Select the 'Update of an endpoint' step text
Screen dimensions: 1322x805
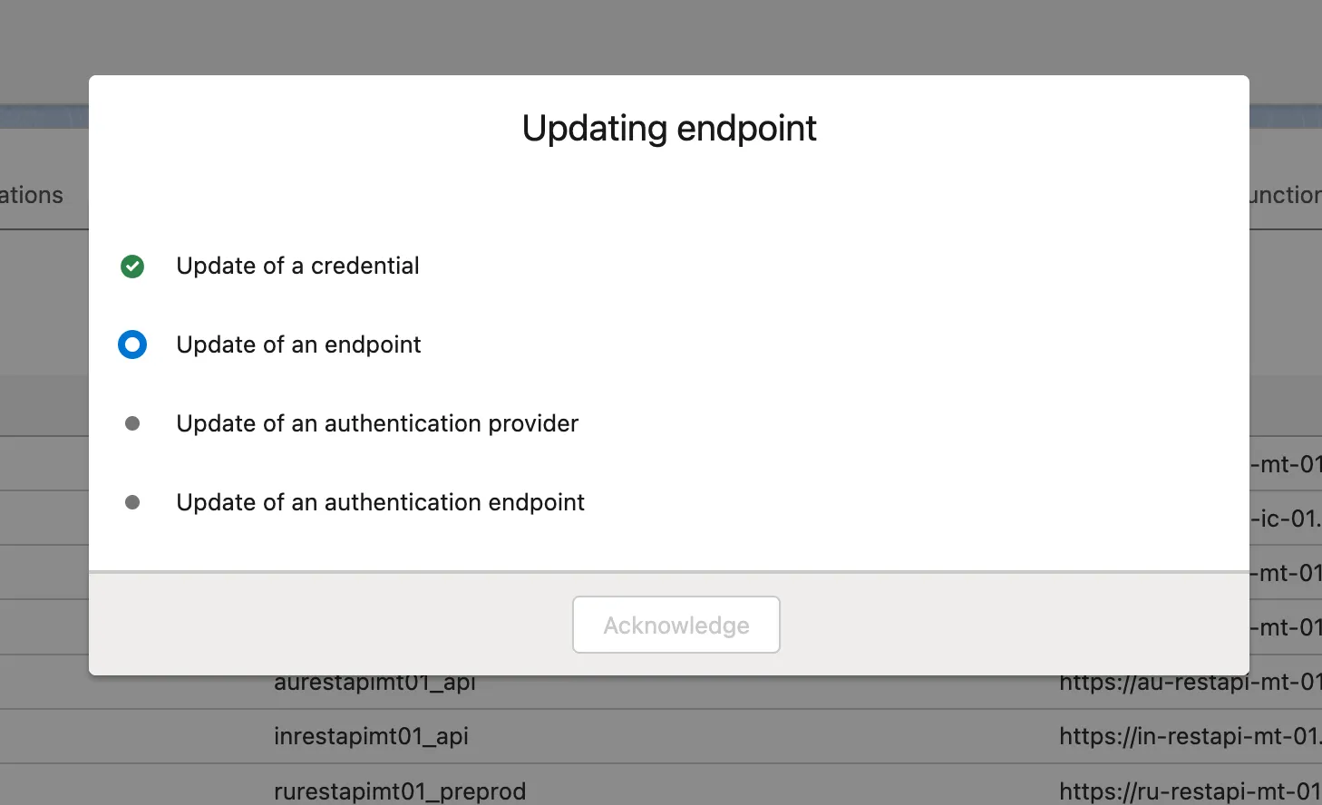pyautogui.click(x=298, y=344)
